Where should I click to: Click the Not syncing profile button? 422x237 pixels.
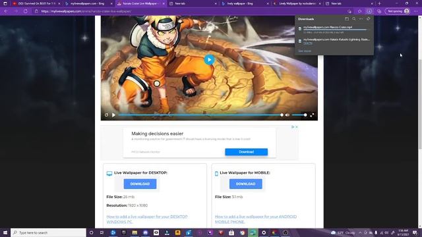click(398, 11)
